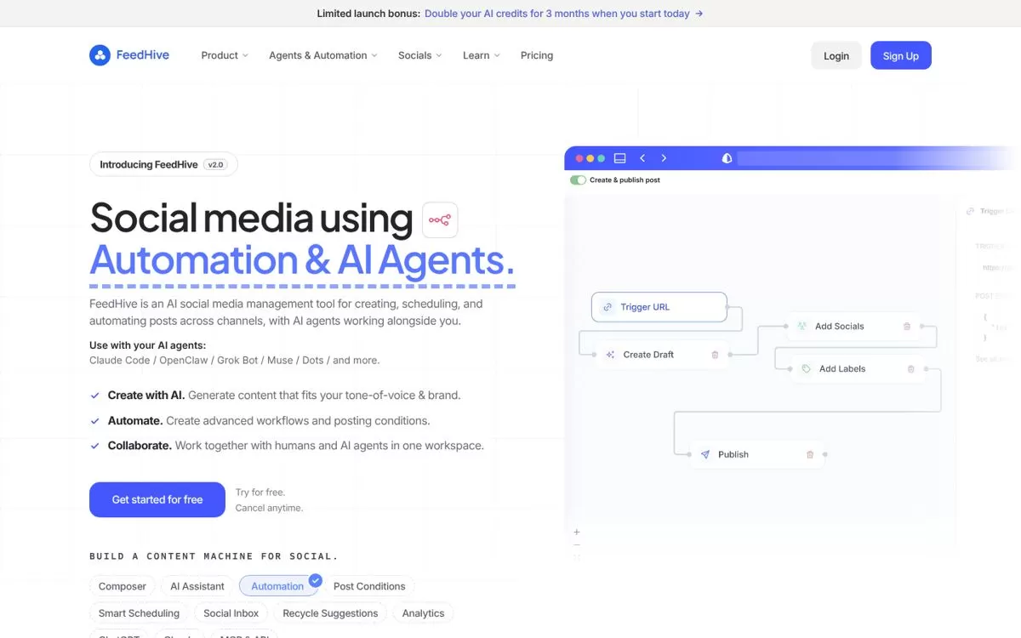1021x638 pixels.
Task: Click the blue checkmark badge on Automation chip
Action: click(x=315, y=579)
